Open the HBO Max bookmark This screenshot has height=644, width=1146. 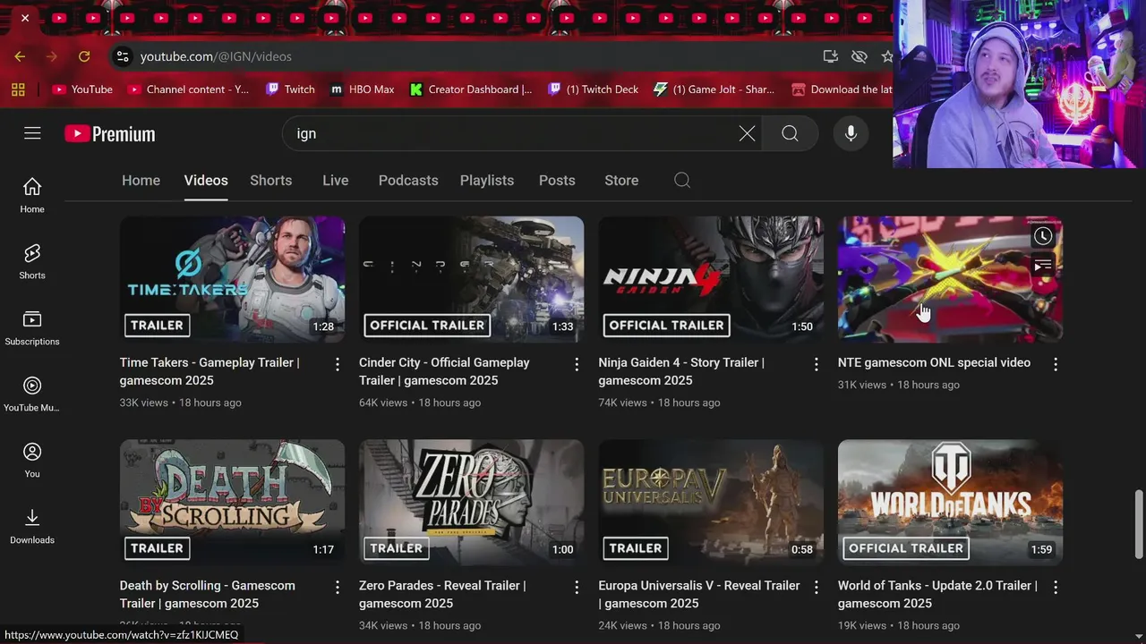[362, 89]
